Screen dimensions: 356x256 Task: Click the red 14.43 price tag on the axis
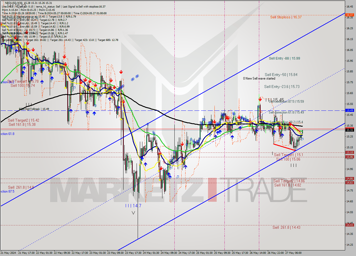(x=349, y=225)
